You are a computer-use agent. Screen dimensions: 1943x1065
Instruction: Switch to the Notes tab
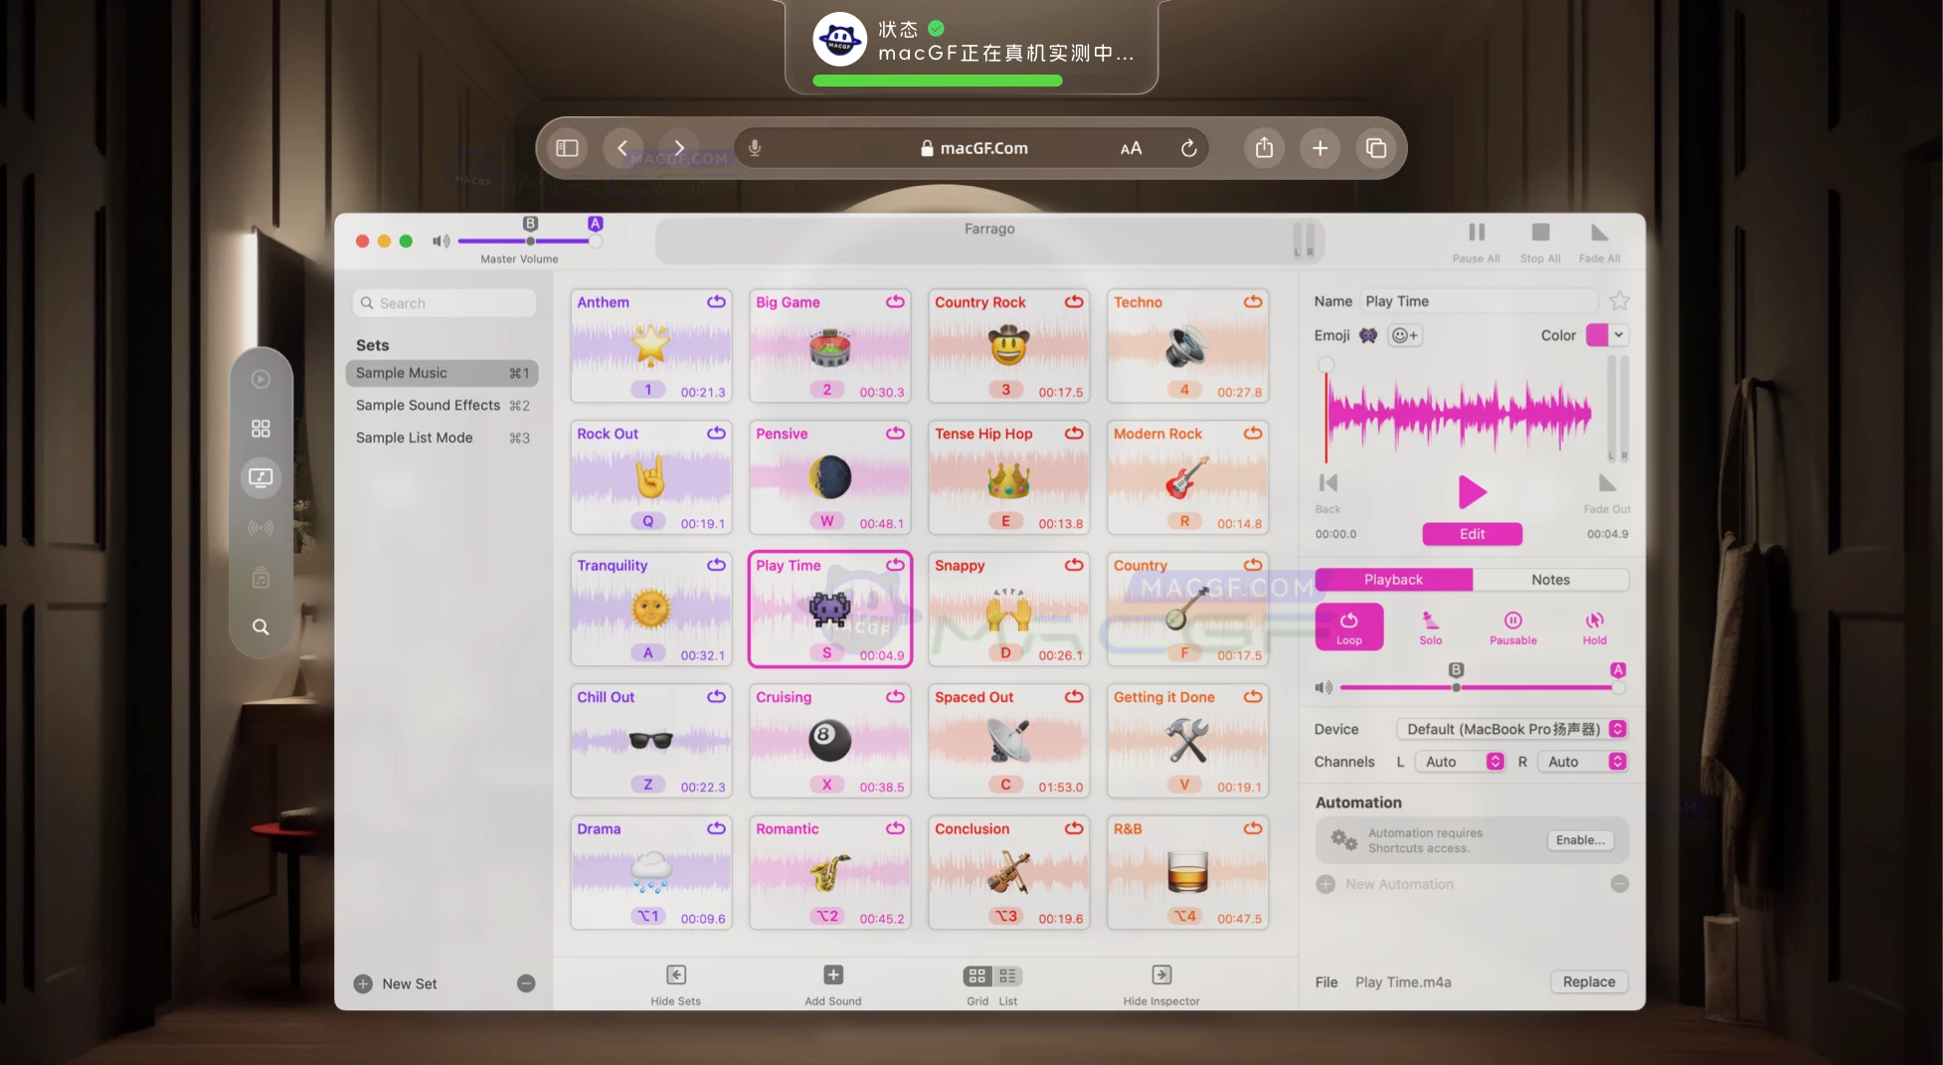tap(1550, 580)
